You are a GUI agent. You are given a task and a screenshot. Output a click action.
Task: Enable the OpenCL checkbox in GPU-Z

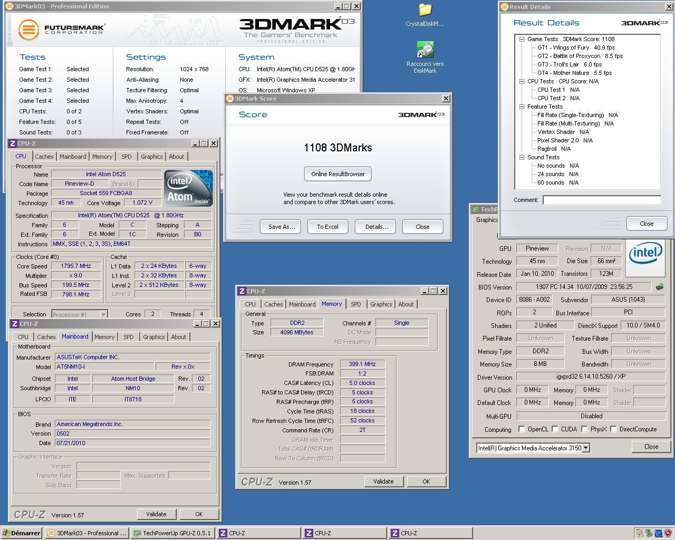[522, 429]
